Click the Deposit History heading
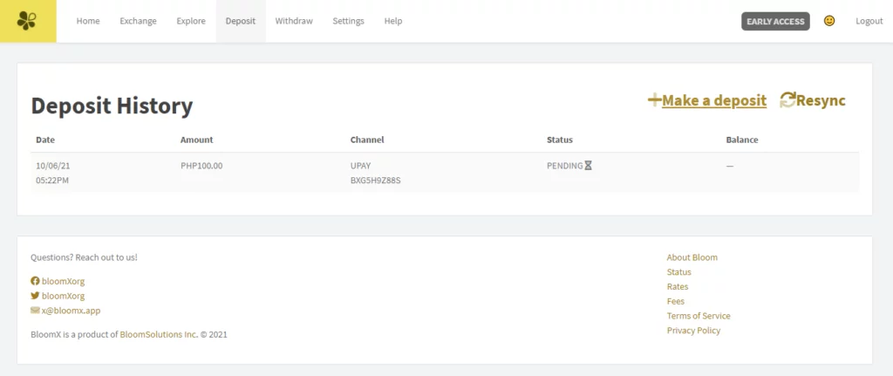The image size is (893, 376). point(112,106)
